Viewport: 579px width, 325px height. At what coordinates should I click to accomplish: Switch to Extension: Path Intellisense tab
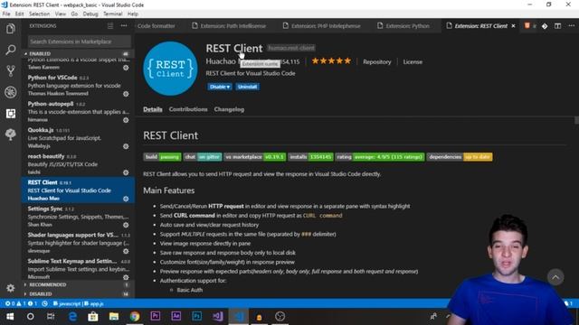click(x=229, y=26)
